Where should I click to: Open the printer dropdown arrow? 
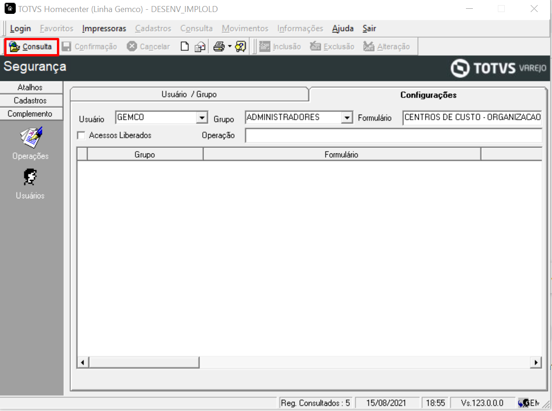pos(229,46)
